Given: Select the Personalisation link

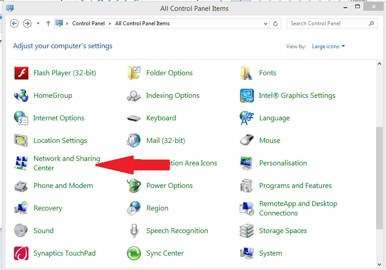Looking at the screenshot, I should point(283,163).
